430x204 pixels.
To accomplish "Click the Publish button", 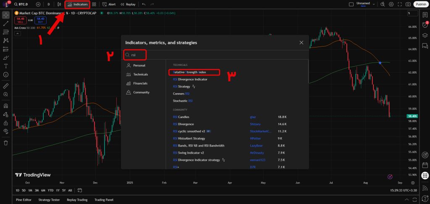I will point(421,4).
